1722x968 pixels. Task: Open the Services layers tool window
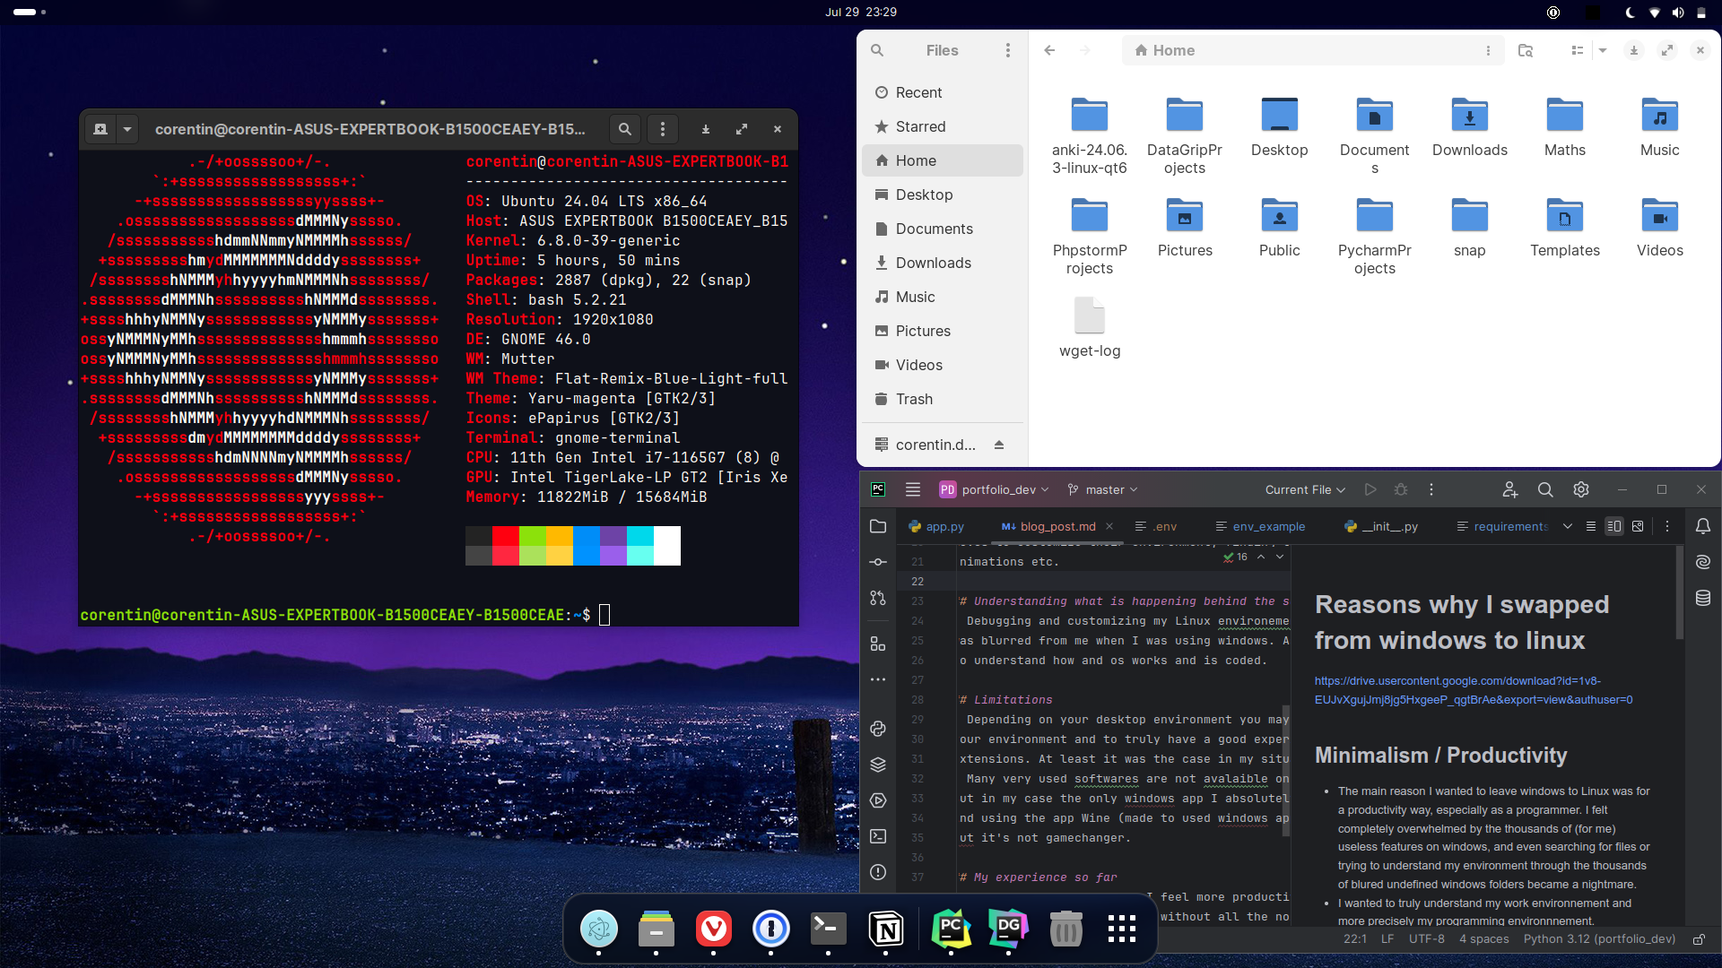[x=878, y=765]
